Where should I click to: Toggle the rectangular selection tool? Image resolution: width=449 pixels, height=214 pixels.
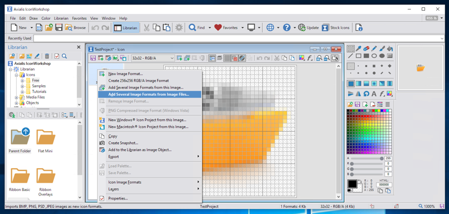(351, 48)
